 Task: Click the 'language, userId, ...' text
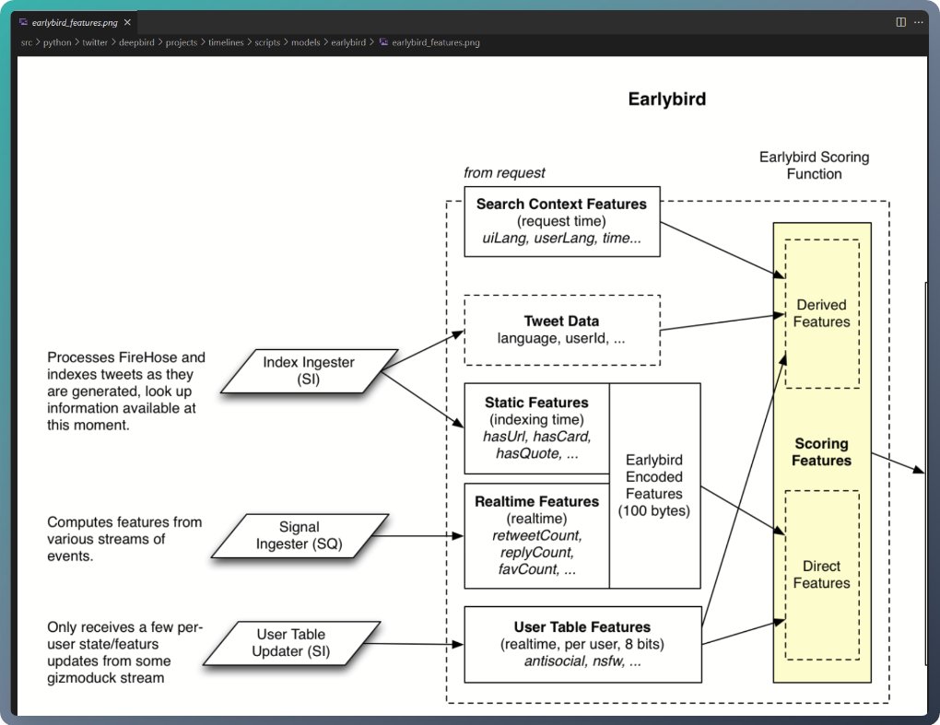(561, 338)
